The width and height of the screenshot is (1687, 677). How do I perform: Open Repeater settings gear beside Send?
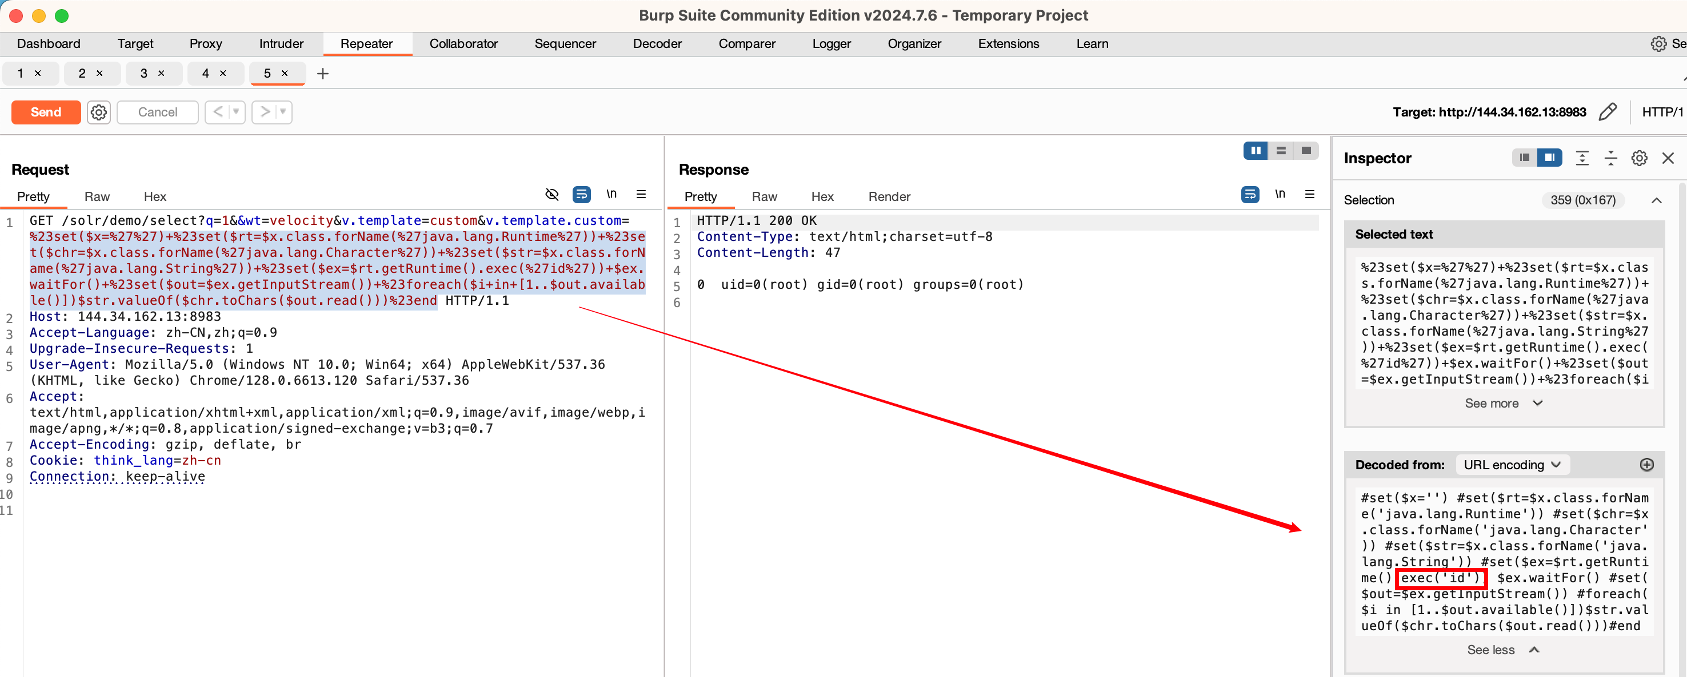[x=98, y=112]
